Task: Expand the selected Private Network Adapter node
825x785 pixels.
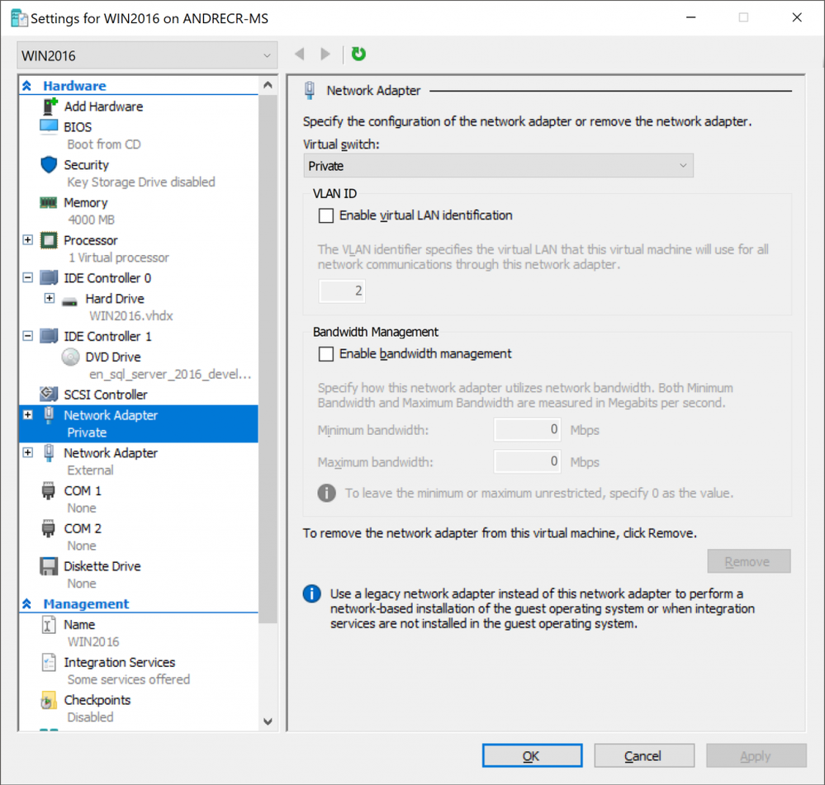Action: (x=28, y=415)
